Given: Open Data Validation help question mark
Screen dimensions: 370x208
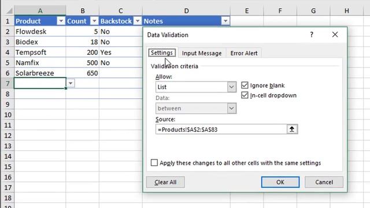Looking at the screenshot, I should (312, 35).
